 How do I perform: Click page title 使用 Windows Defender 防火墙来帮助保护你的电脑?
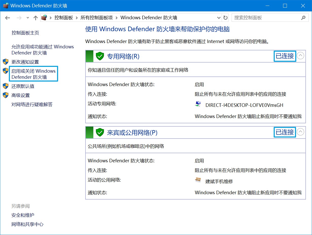click(158, 29)
